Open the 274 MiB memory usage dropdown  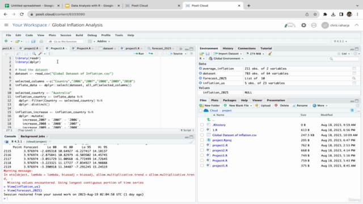[255, 54]
